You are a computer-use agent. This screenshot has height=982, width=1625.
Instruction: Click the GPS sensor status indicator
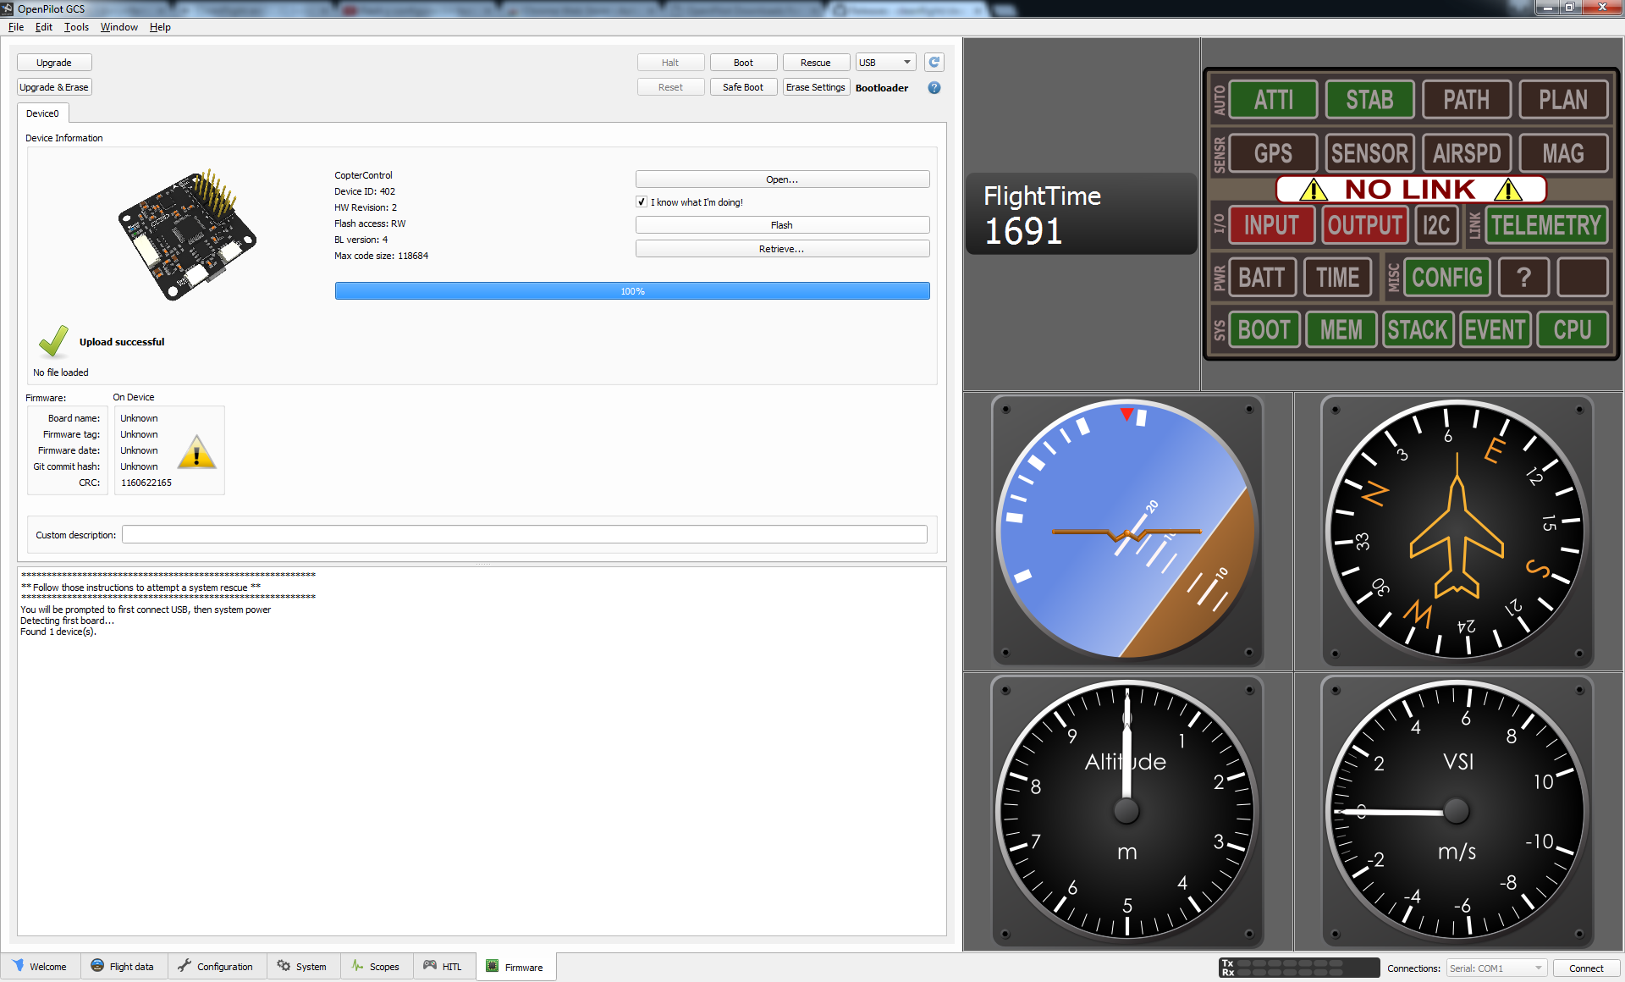[x=1272, y=153]
